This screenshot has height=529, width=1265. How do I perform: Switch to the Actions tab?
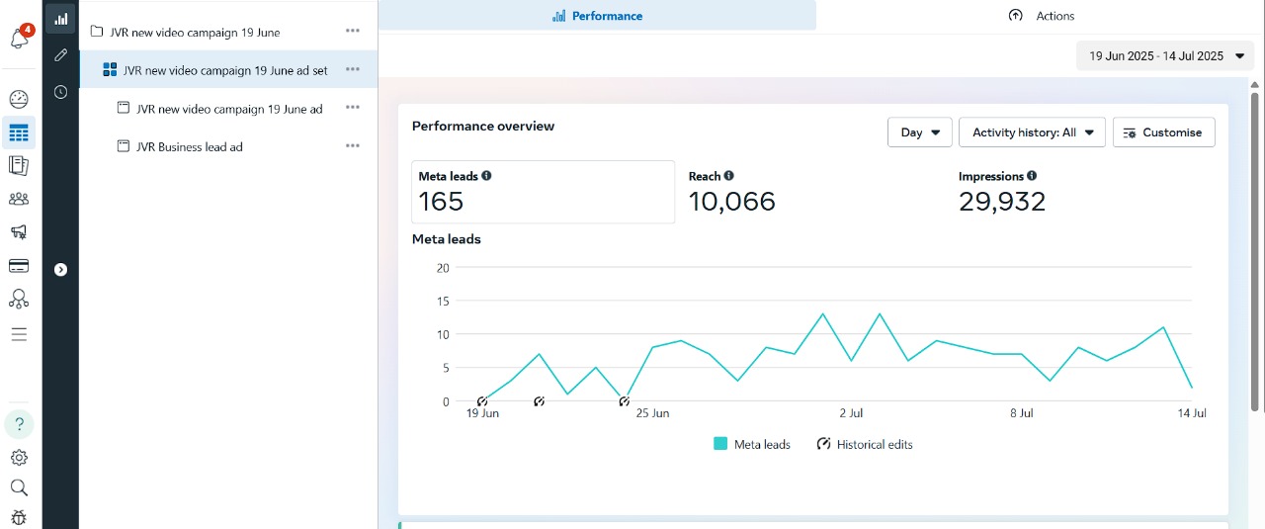tap(1041, 16)
